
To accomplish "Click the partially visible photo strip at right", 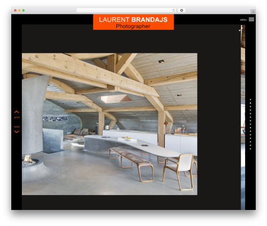I will [243, 118].
